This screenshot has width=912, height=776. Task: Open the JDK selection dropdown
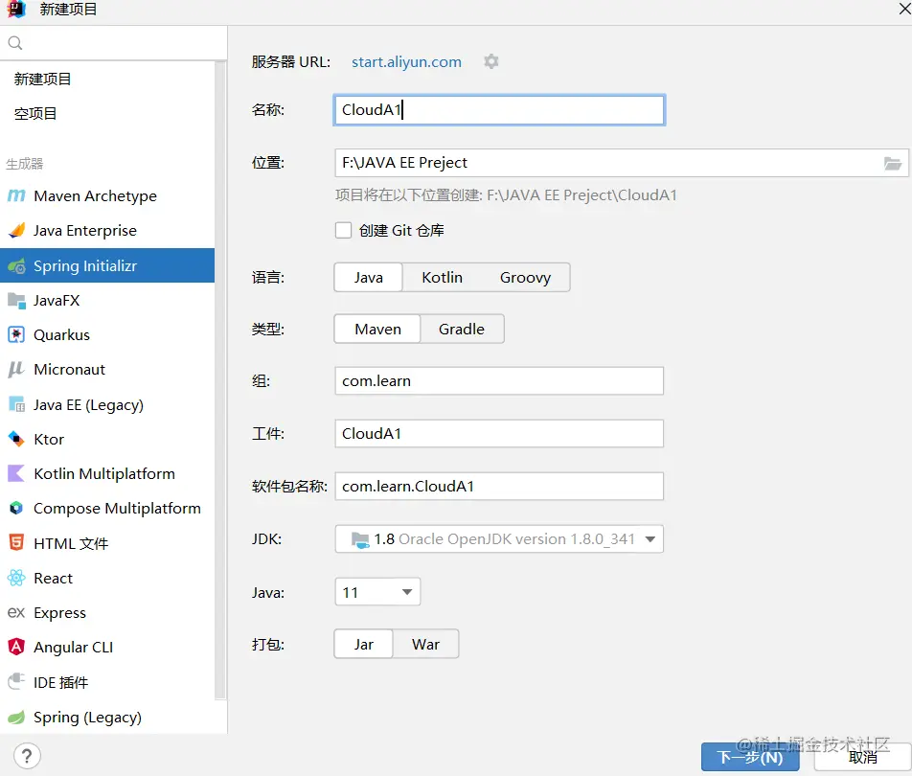(499, 539)
